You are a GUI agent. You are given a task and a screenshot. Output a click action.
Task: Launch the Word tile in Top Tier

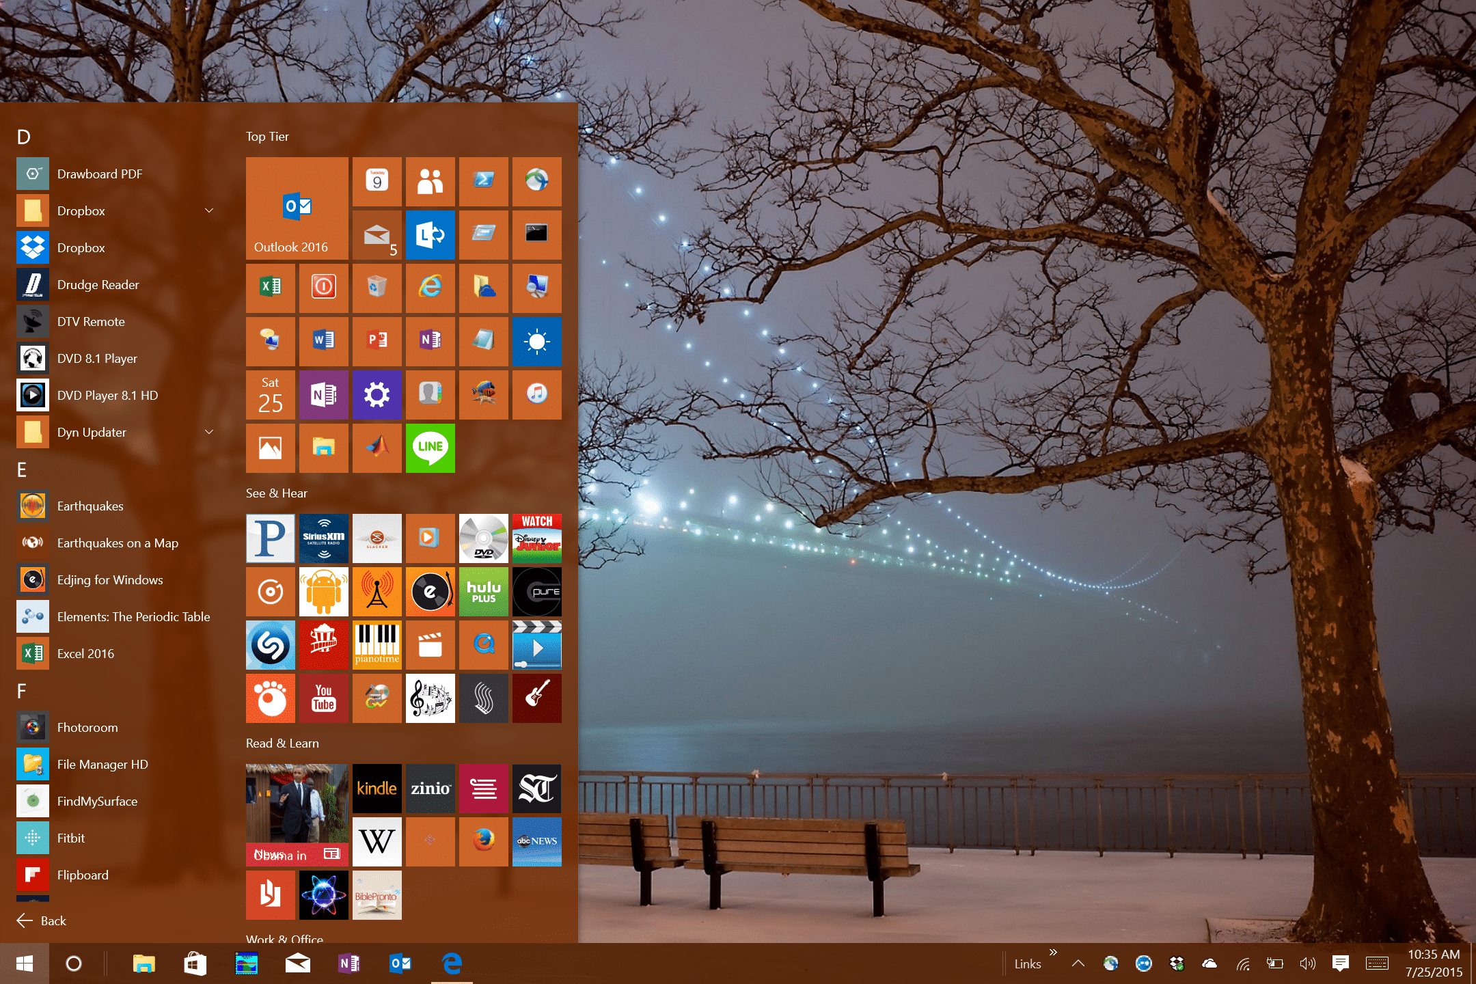pyautogui.click(x=324, y=341)
